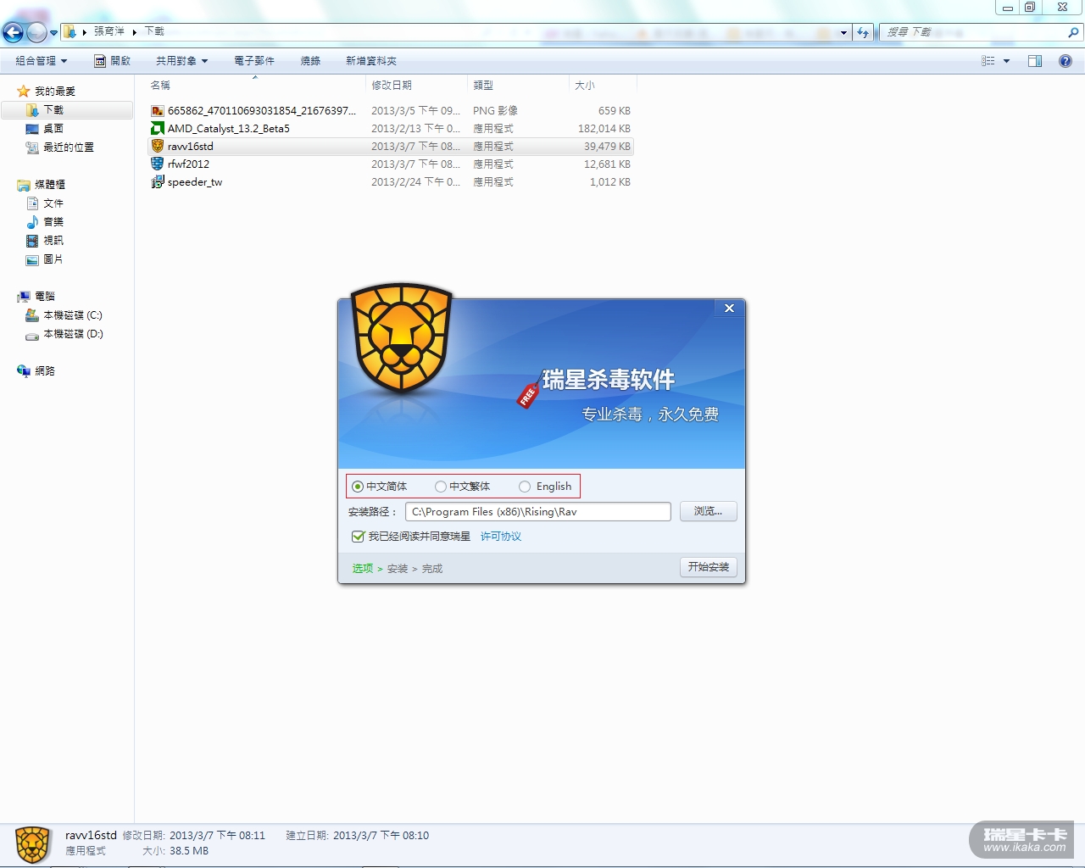Click the 本機磁碟 (D:) drive icon

point(32,335)
